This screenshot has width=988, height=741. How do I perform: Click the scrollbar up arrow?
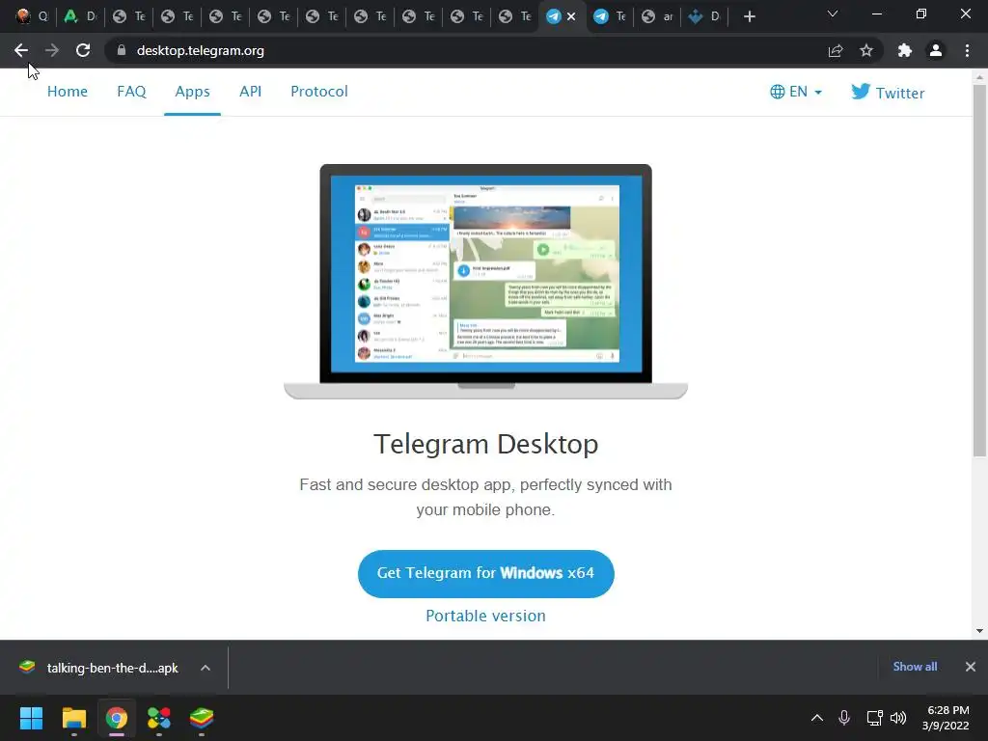click(x=979, y=77)
